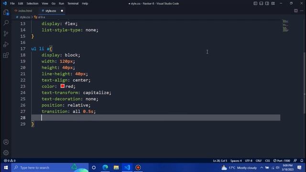Change the UTF-8 encoding selector
The height and width of the screenshot is (172, 306).
pos(249,161)
